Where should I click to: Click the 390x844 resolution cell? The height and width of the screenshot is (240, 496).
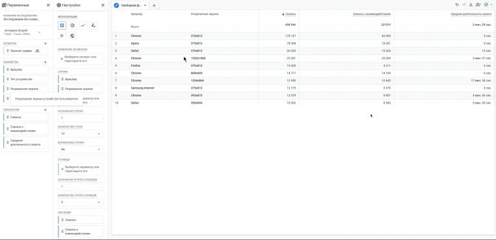point(197,103)
